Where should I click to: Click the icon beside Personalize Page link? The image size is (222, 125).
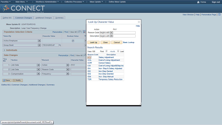point(219,15)
